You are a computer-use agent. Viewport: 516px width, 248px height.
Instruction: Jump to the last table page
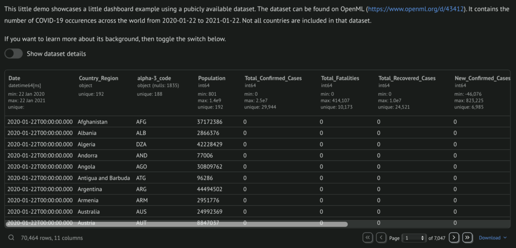pos(467,237)
